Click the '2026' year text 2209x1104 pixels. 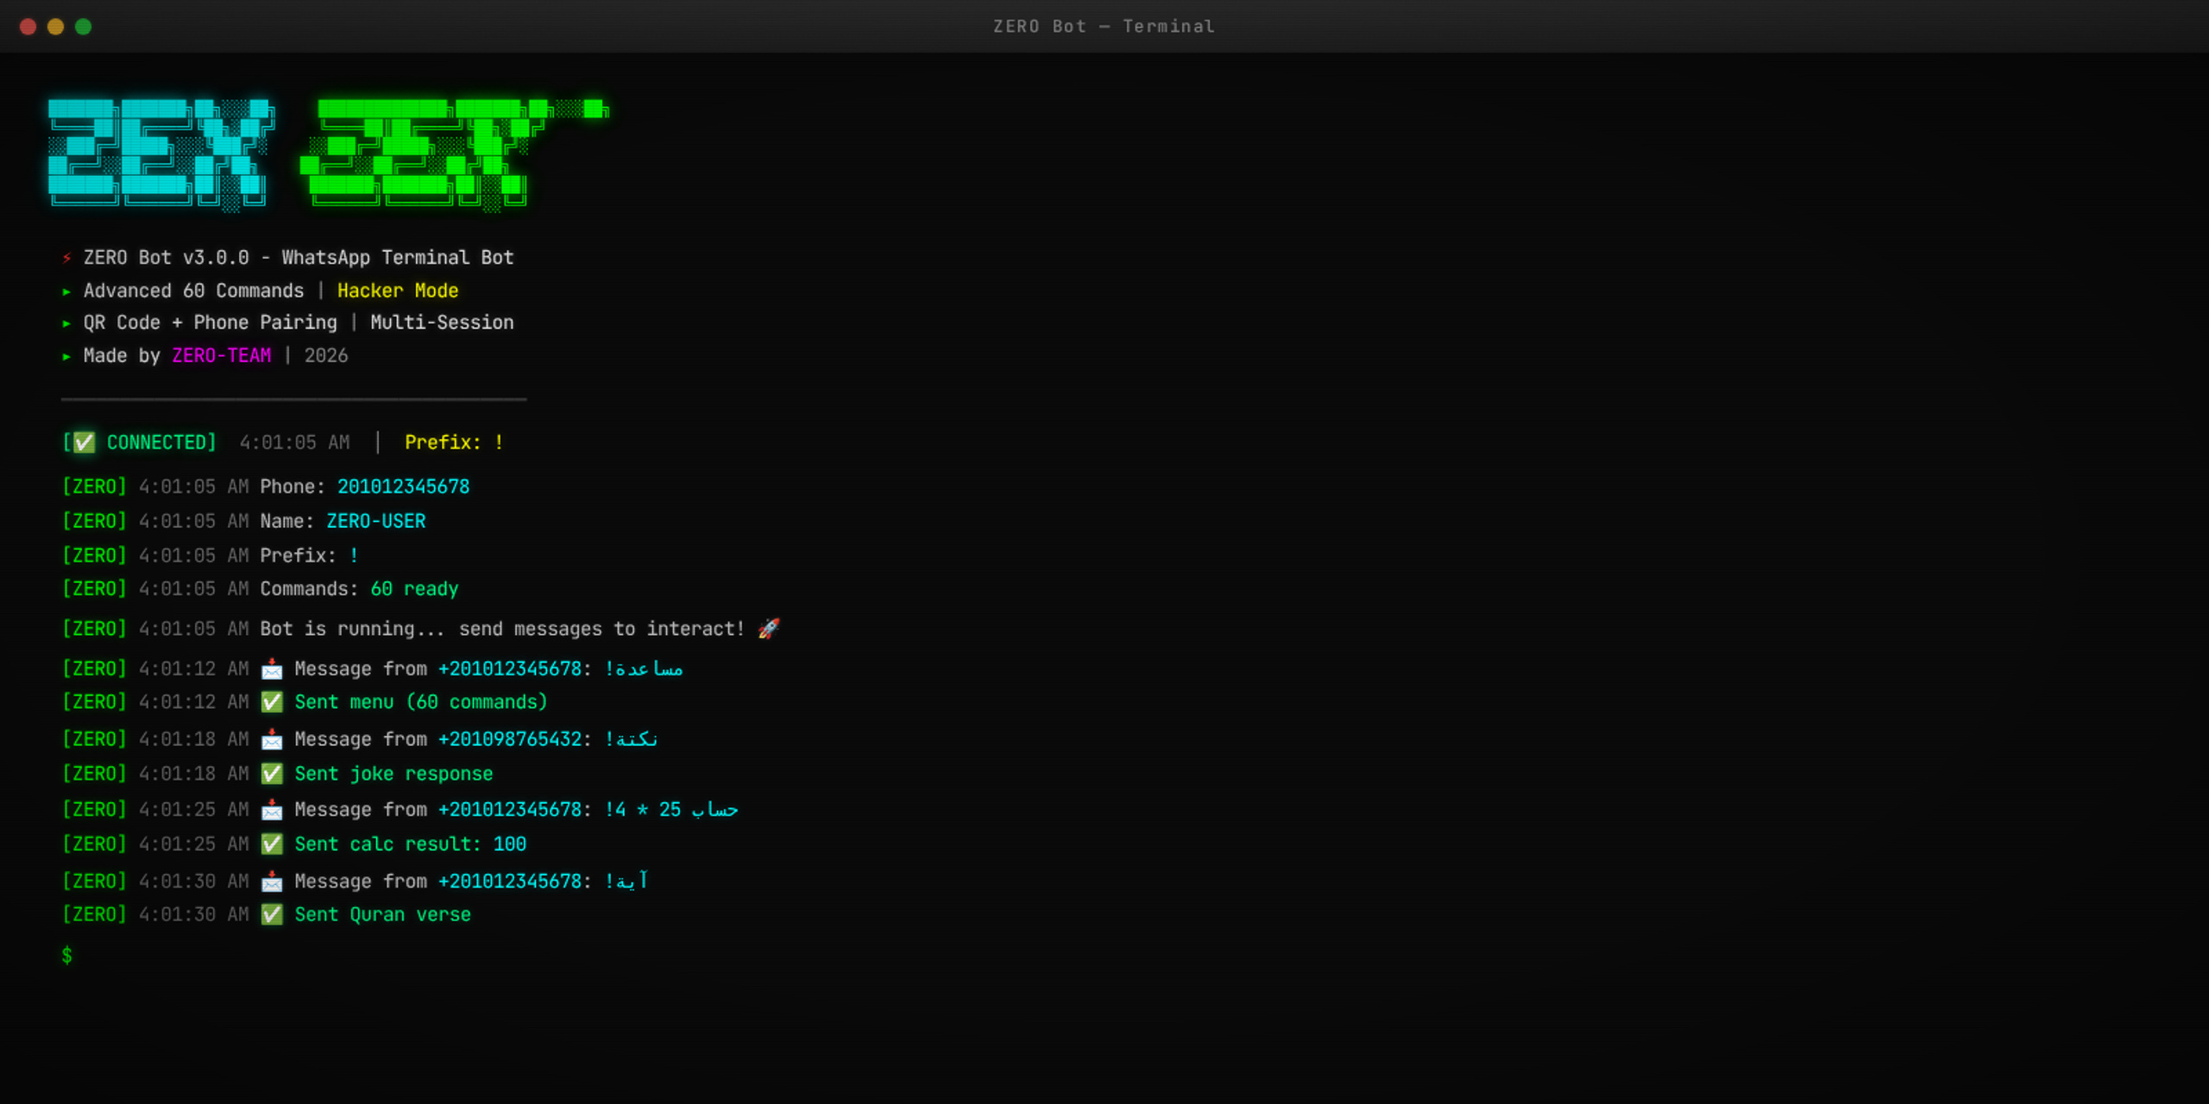[x=326, y=355]
